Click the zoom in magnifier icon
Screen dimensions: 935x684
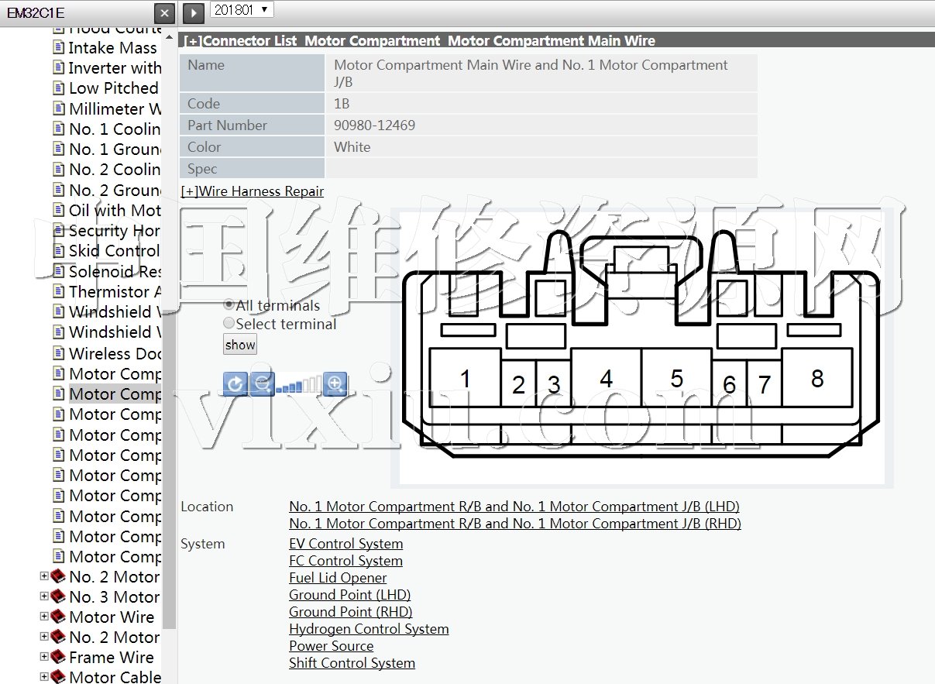(x=335, y=383)
